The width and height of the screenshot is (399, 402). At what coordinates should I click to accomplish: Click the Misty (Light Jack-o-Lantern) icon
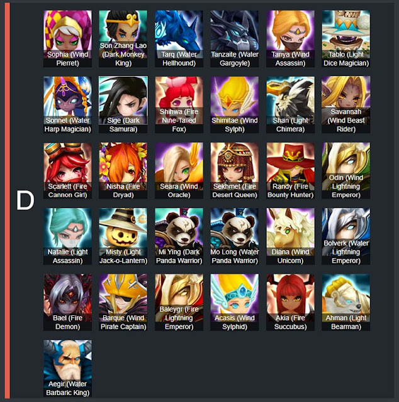[x=123, y=236]
